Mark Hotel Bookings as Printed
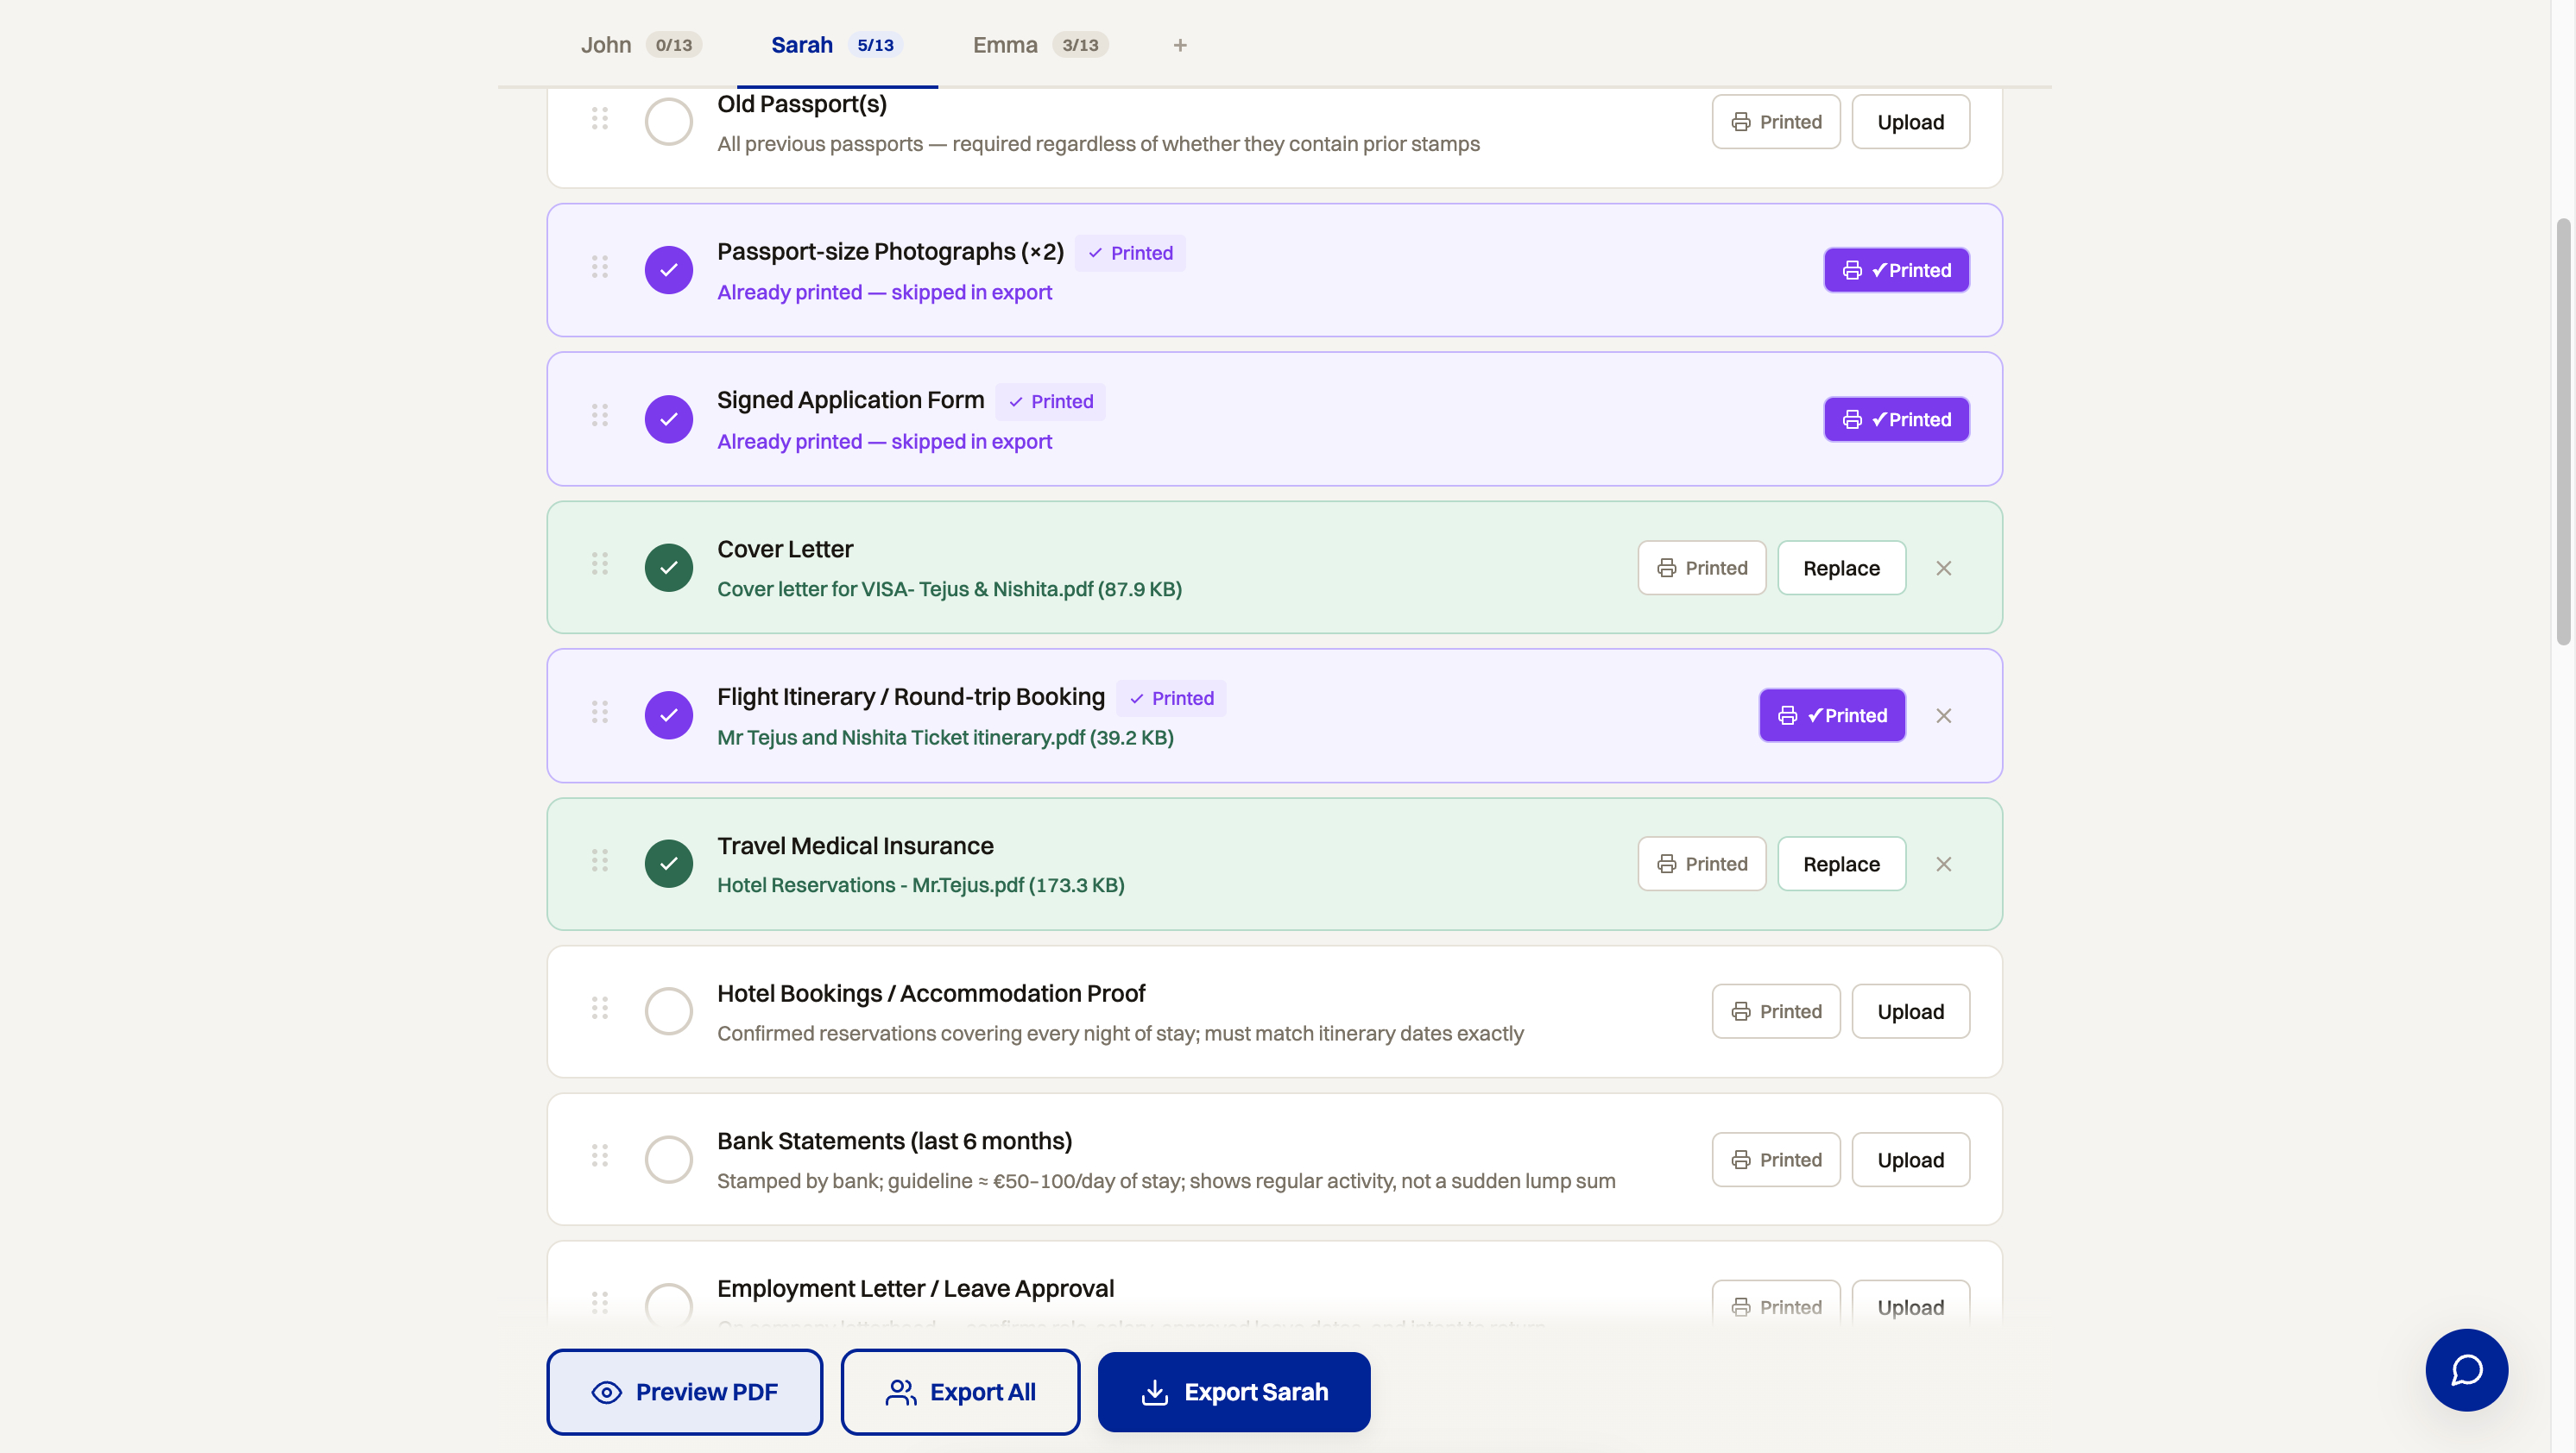This screenshot has height=1453, width=2576. pyautogui.click(x=1776, y=1011)
